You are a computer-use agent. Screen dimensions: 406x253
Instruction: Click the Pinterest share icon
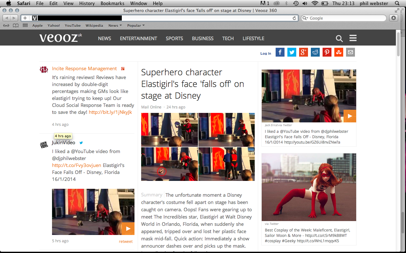pos(327,52)
